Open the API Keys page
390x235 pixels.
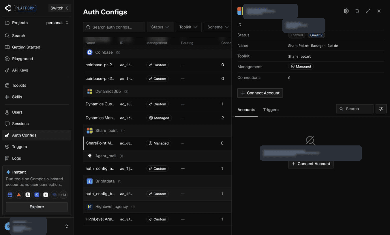pyautogui.click(x=37, y=70)
